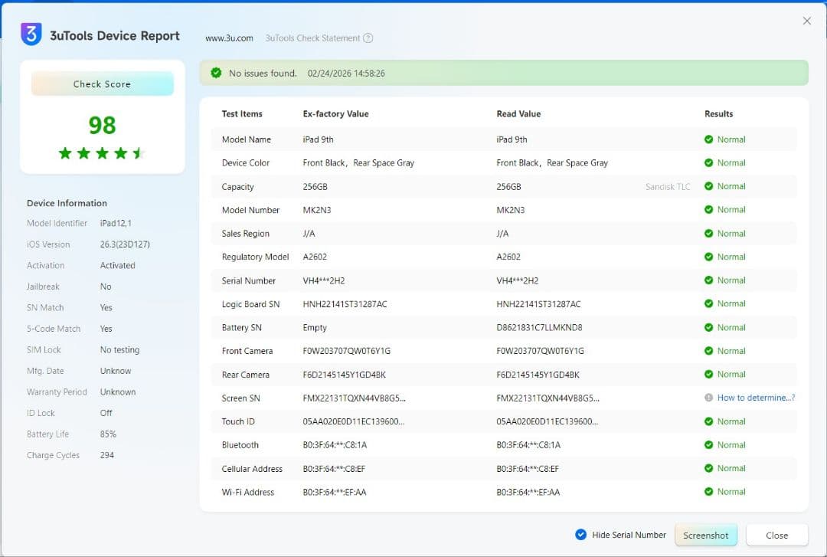The height and width of the screenshot is (557, 827).
Task: Click the ex-factory Logic Board SN HNH22141ST31287AC
Action: (345, 304)
